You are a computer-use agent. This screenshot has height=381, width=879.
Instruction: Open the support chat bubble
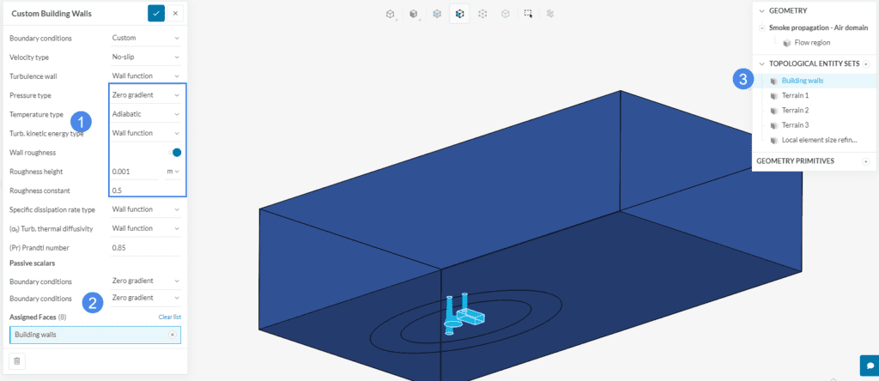(870, 366)
